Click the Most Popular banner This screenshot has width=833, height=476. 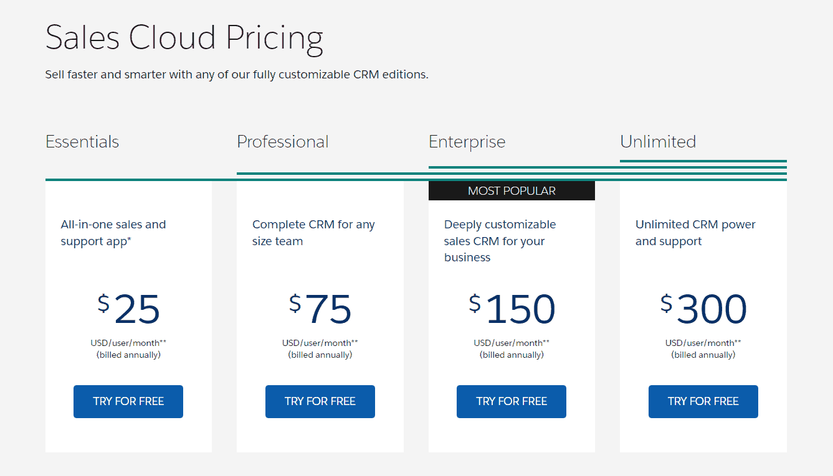[512, 191]
